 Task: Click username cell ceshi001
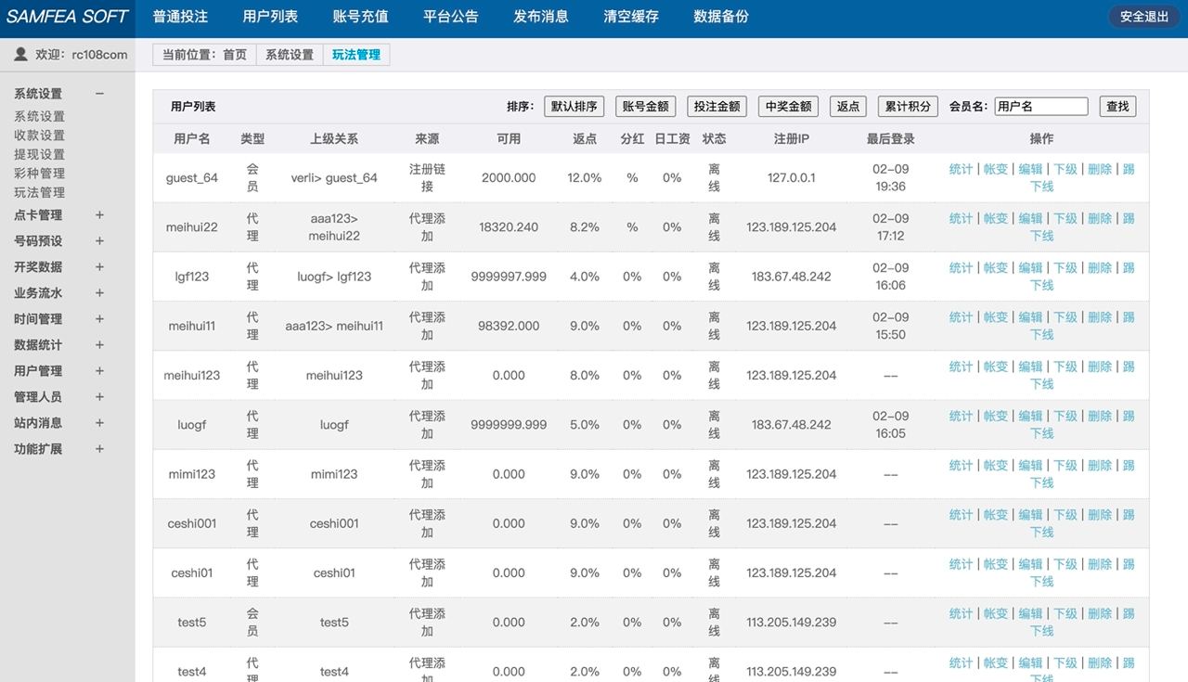(192, 523)
